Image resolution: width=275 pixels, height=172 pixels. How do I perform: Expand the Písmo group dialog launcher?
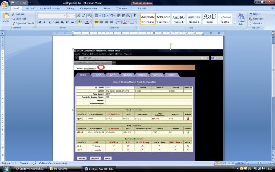click(x=91, y=28)
